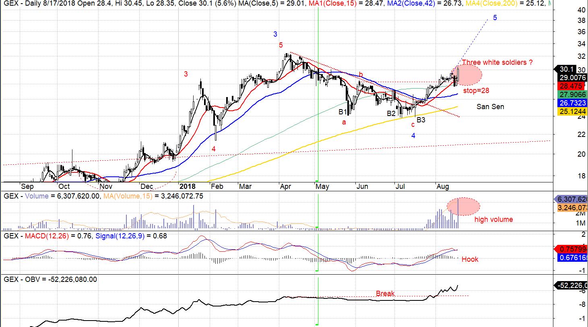Click the "Three white soldiers ?" annotation

click(497, 62)
